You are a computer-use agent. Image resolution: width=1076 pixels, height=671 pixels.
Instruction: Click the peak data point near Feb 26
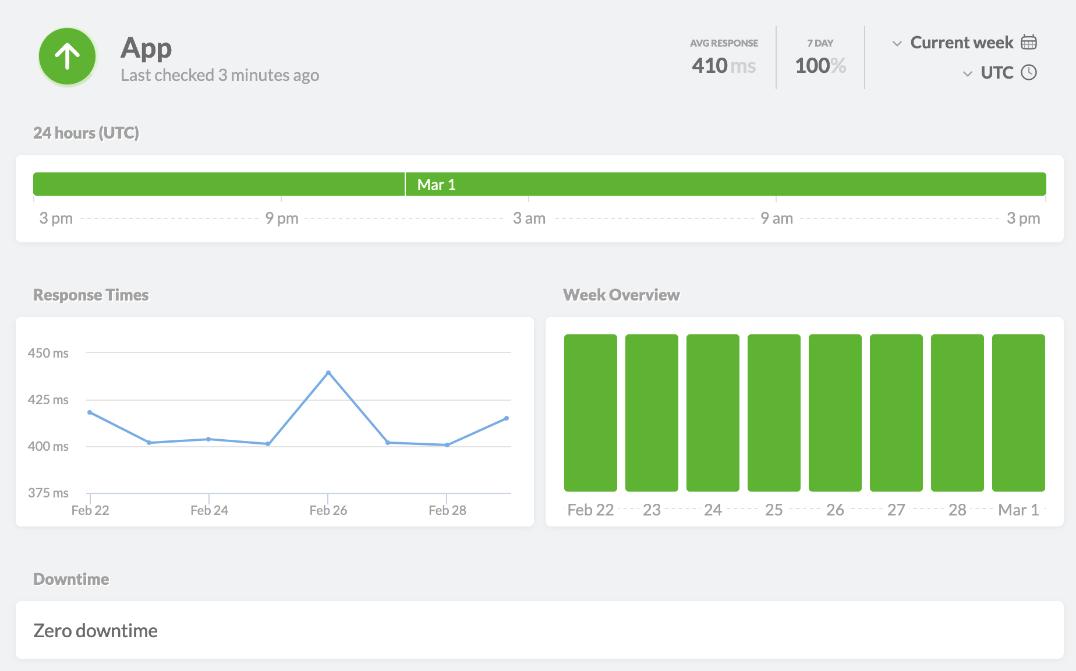tap(328, 373)
